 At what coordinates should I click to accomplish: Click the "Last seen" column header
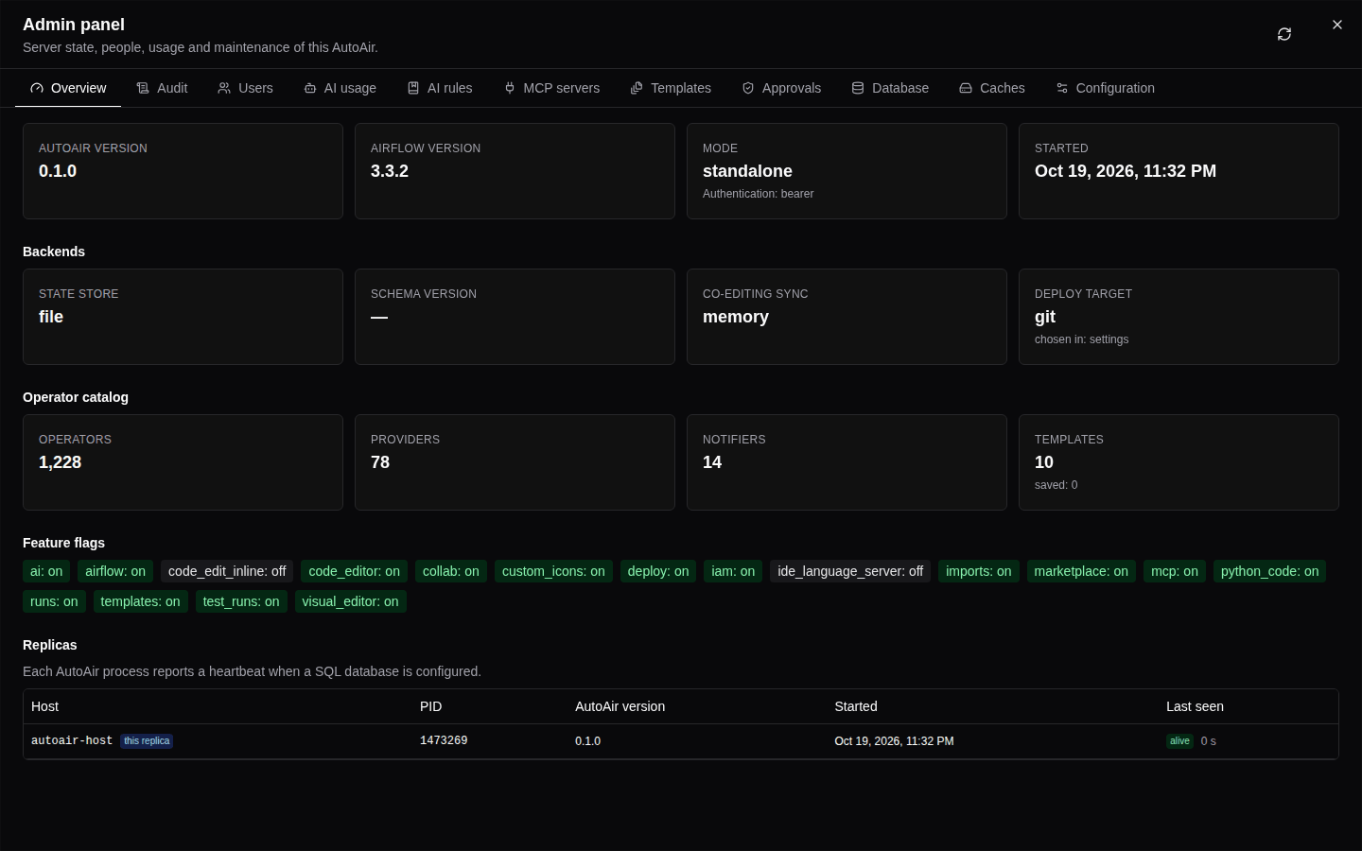(x=1195, y=706)
